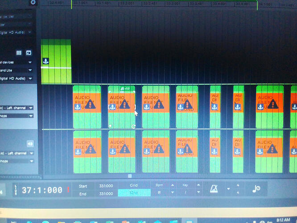Click the green loop end marker on the ruler
This screenshot has height=223, width=297.
(257, 5)
